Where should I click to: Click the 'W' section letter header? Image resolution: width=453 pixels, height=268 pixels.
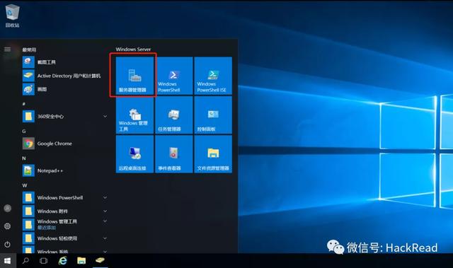coord(25,185)
